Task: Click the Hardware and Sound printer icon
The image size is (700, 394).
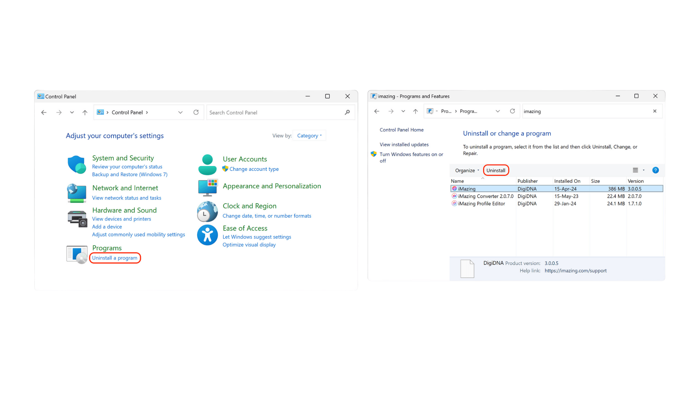Action: [77, 219]
